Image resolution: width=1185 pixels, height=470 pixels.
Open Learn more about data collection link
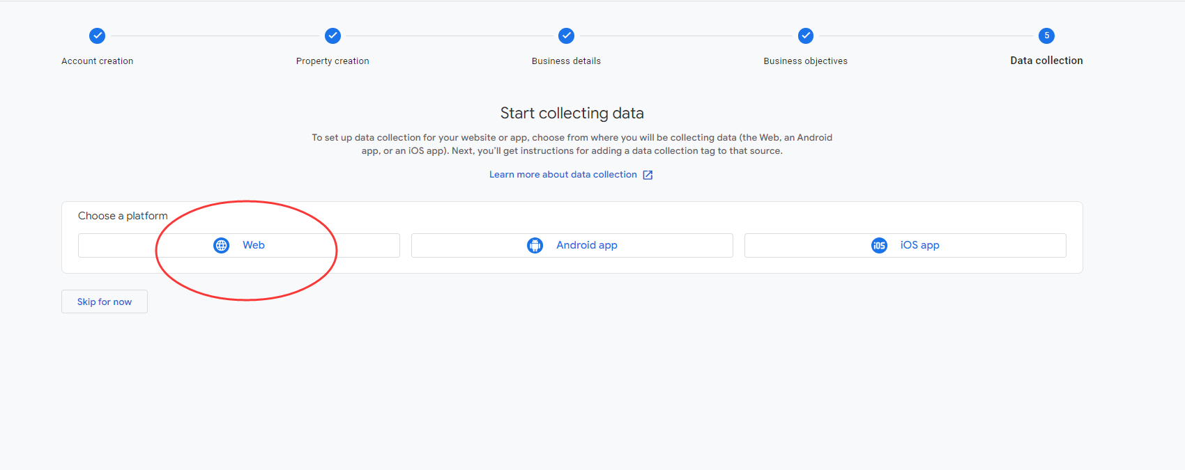point(563,175)
